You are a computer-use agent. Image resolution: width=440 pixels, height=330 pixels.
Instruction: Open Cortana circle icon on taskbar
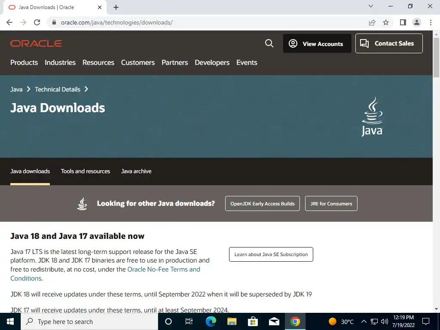coord(168,321)
